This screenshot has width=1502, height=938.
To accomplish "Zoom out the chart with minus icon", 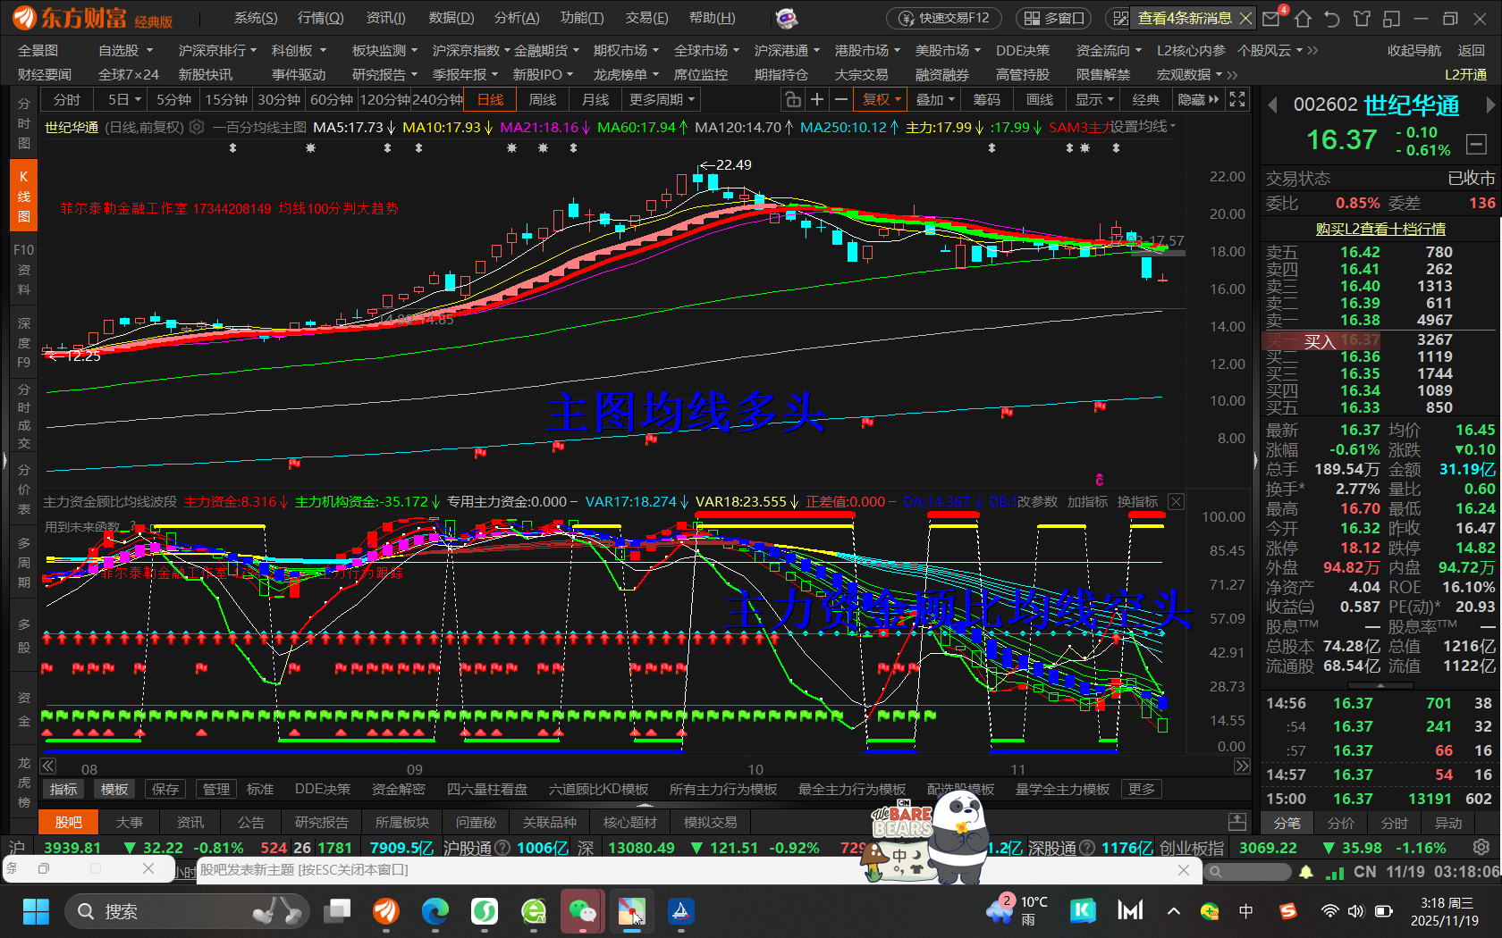I will click(841, 100).
